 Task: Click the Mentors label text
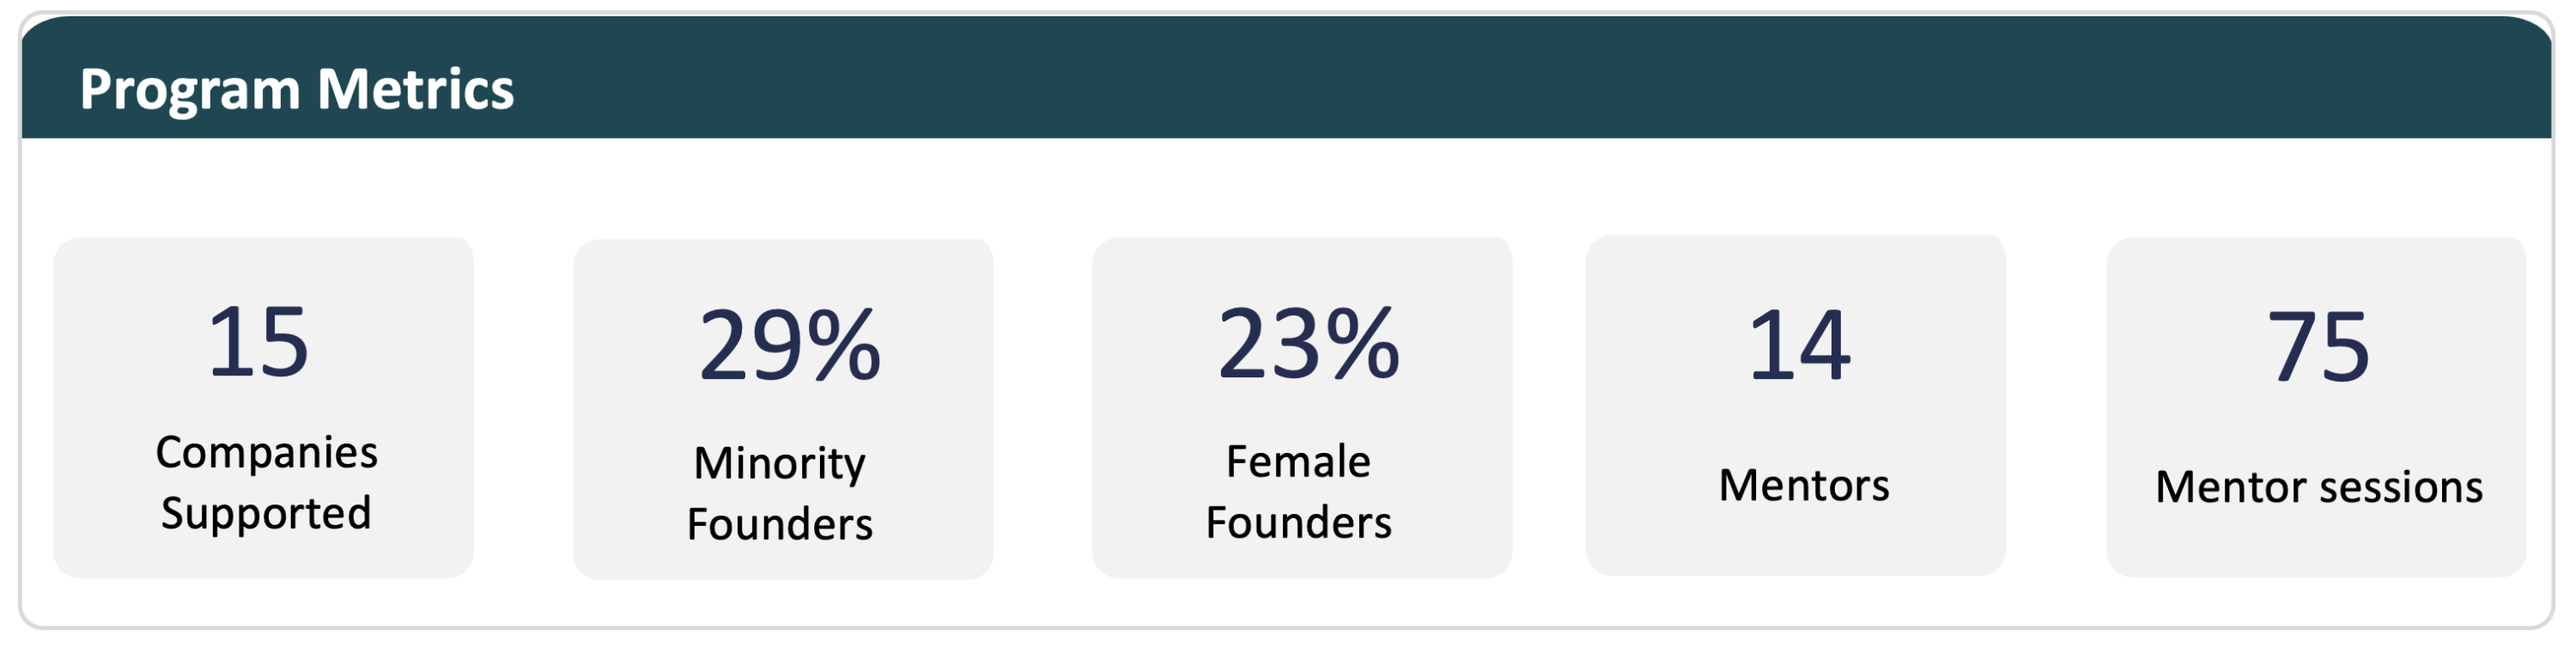click(x=1804, y=486)
